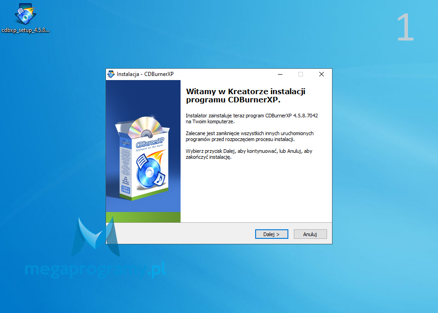Close the Instalacja - CDBurnerXP window
The height and width of the screenshot is (313, 438).
point(322,74)
